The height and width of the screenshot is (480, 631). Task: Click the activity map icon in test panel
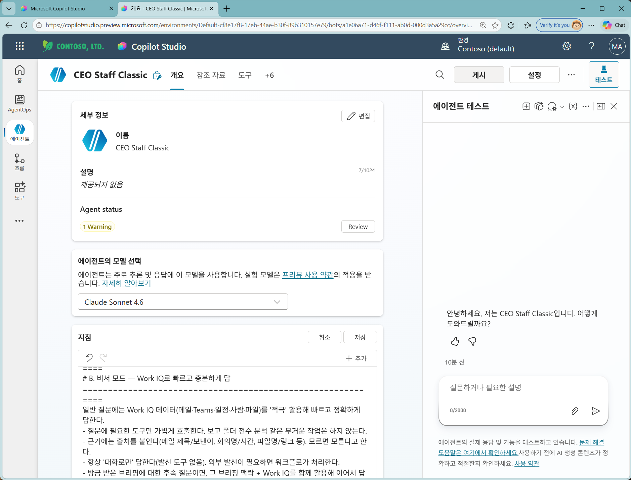coord(539,106)
